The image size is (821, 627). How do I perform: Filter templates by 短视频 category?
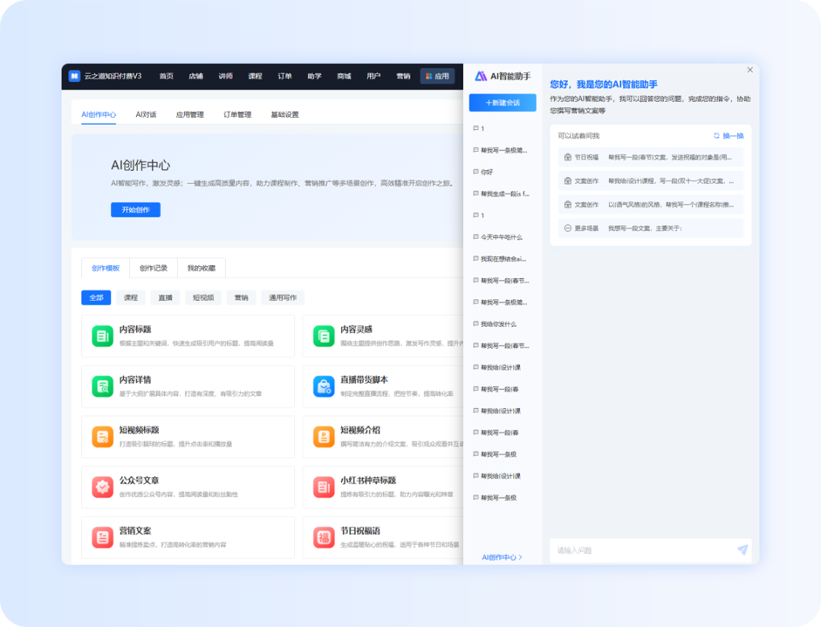click(203, 297)
